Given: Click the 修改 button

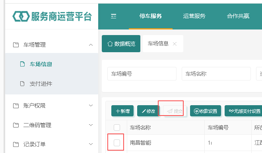Looking at the screenshot, I should (x=148, y=111).
